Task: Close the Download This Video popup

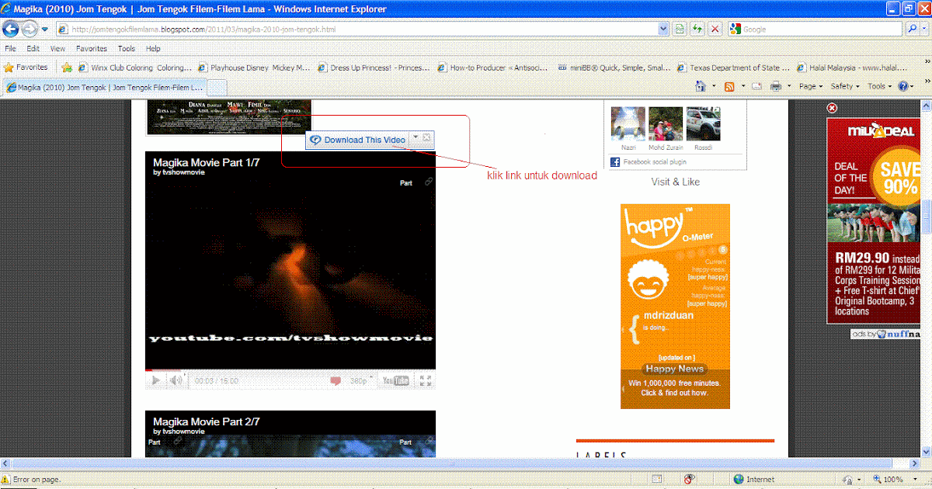Action: 427,138
